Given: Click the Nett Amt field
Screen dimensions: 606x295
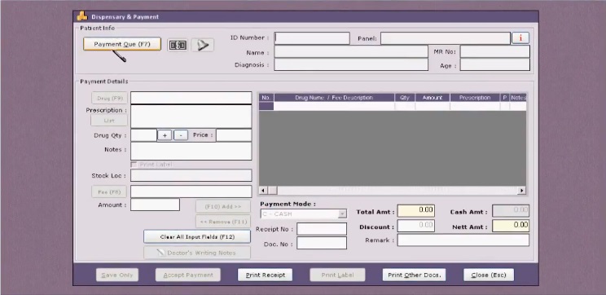Looking at the screenshot, I should pyautogui.click(x=511, y=226).
